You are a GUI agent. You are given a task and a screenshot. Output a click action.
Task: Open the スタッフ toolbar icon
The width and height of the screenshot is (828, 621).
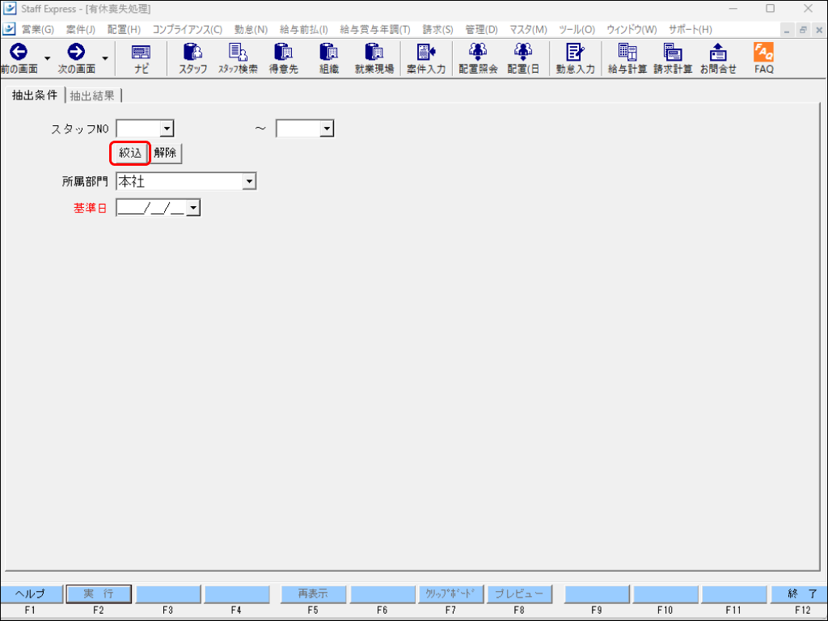click(192, 58)
